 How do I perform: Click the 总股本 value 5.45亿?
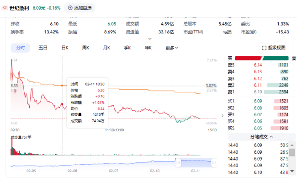point(225,24)
